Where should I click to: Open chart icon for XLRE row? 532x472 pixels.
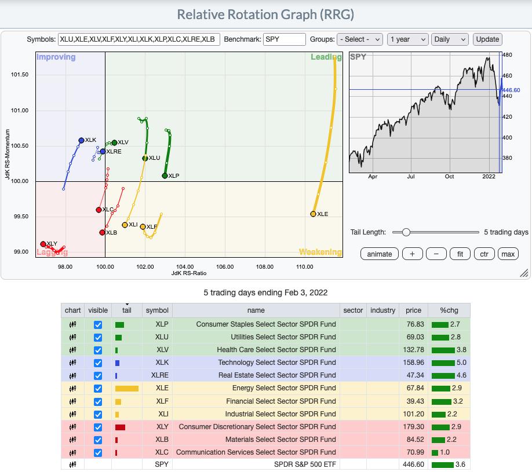pos(72,376)
